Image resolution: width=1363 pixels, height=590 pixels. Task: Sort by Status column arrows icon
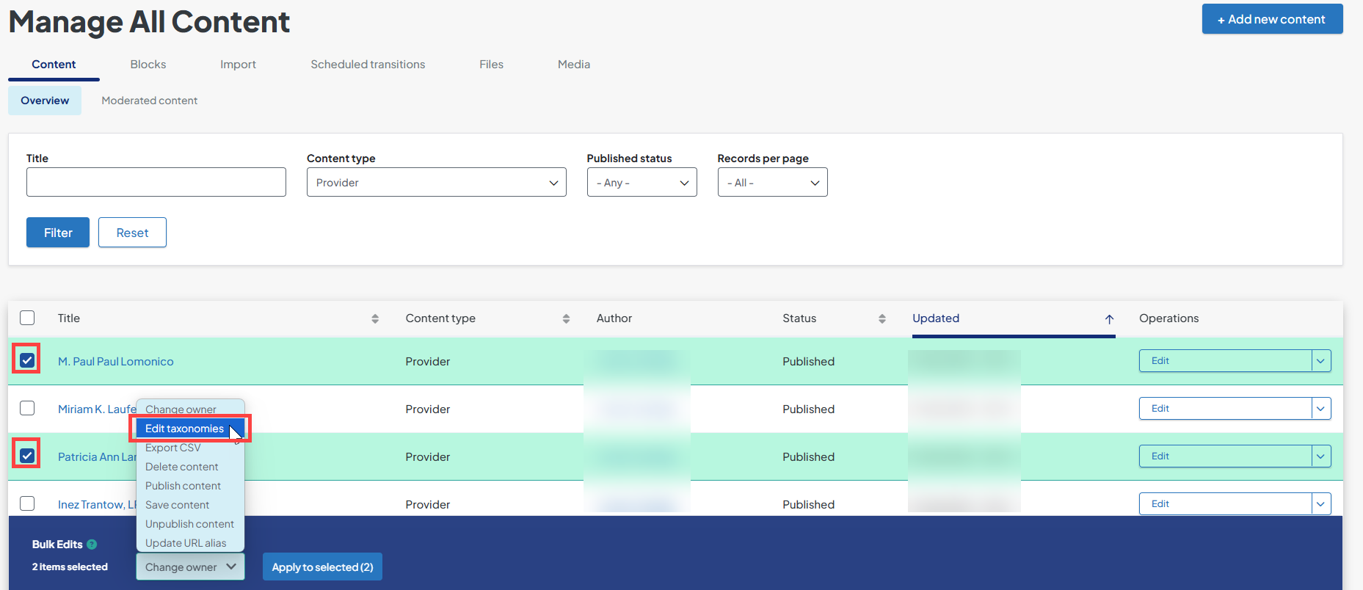click(x=882, y=318)
